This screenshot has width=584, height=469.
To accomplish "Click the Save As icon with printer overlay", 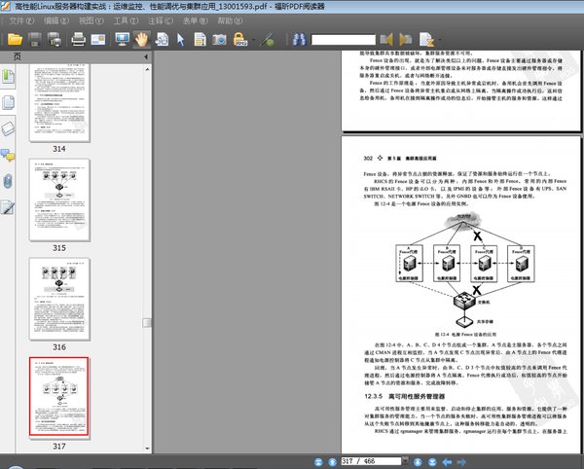I will tap(55, 40).
